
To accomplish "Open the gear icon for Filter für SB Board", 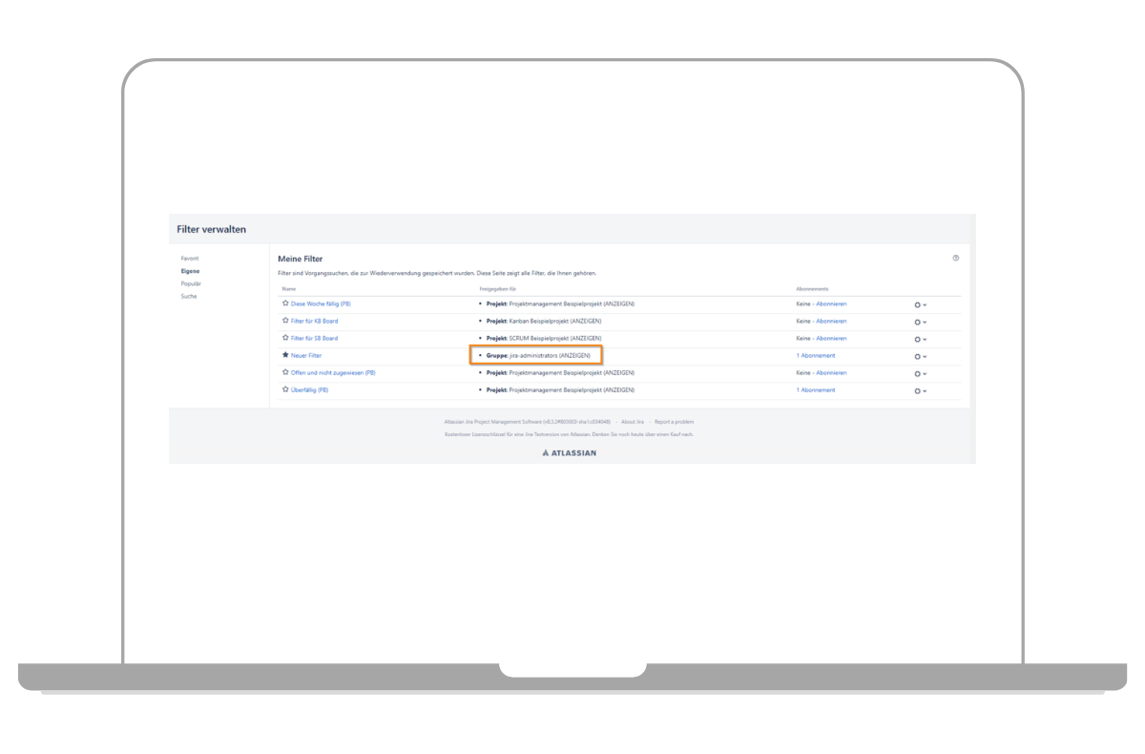I will (918, 339).
